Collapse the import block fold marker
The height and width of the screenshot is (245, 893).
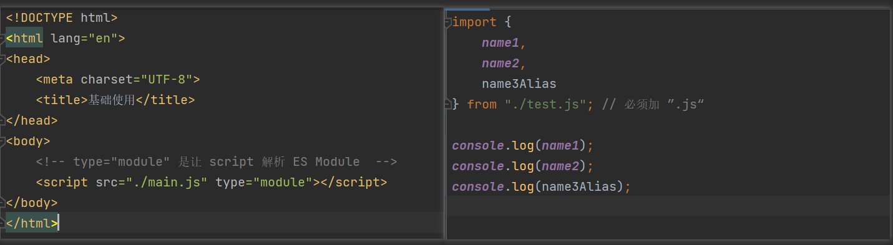point(447,22)
